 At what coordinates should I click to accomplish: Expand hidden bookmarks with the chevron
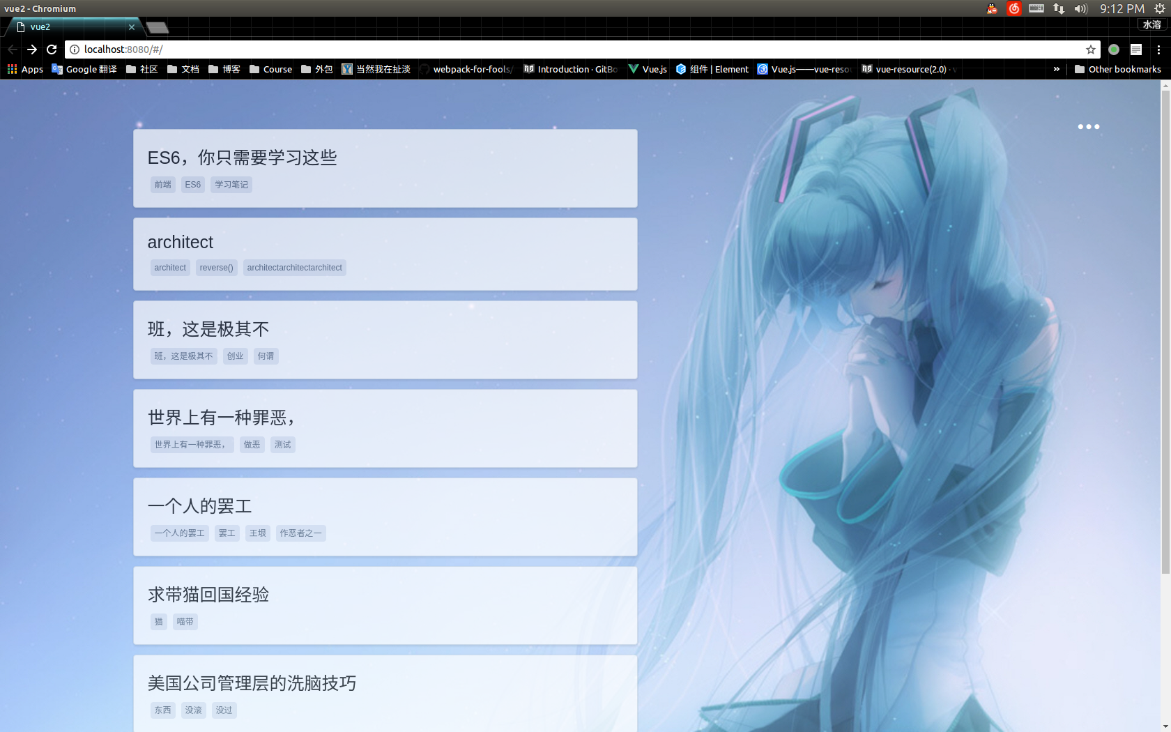point(1057,69)
